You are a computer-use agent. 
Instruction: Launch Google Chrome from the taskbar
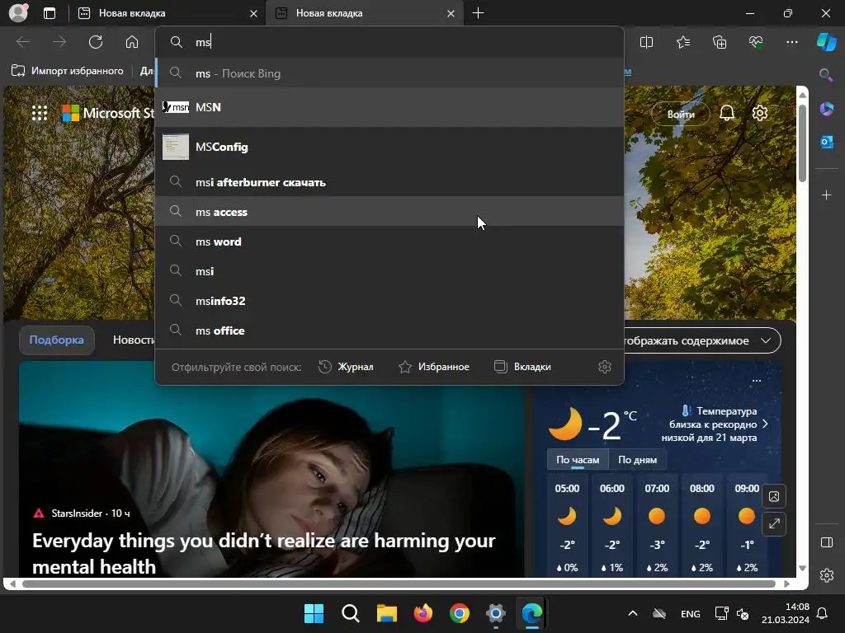460,613
